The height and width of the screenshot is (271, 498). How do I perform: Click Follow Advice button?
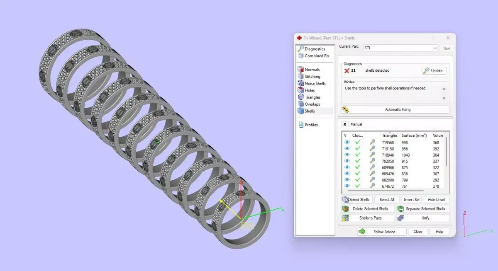pyautogui.click(x=382, y=232)
